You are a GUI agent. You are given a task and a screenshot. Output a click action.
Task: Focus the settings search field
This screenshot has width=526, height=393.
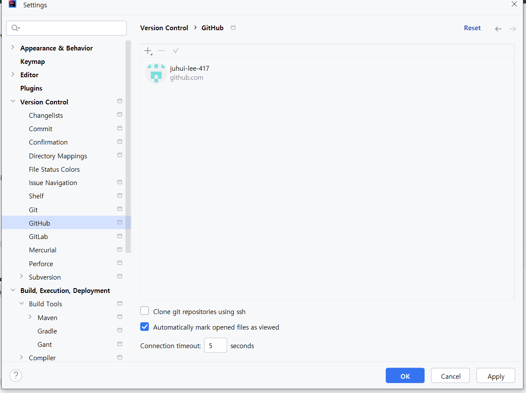(x=66, y=28)
